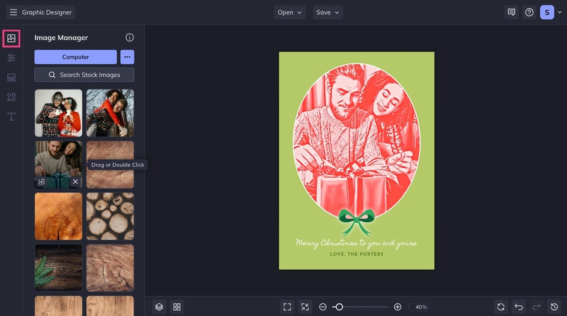The height and width of the screenshot is (316, 567).
Task: Open the feedback comments icon
Action: (x=511, y=12)
